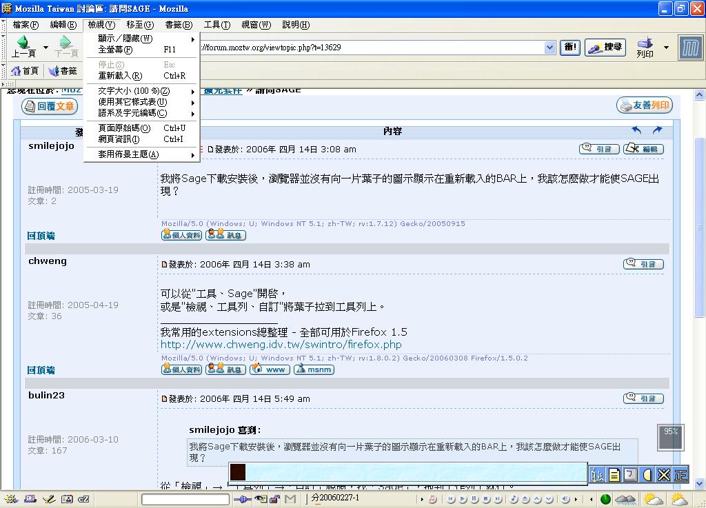Click the edit (編輯) icon on smilejojo's post
706x508 pixels.
point(643,149)
